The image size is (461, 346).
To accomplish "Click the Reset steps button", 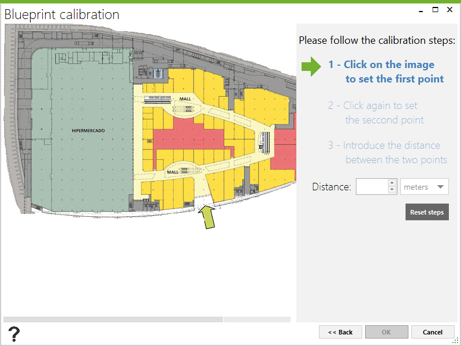I will pyautogui.click(x=427, y=212).
